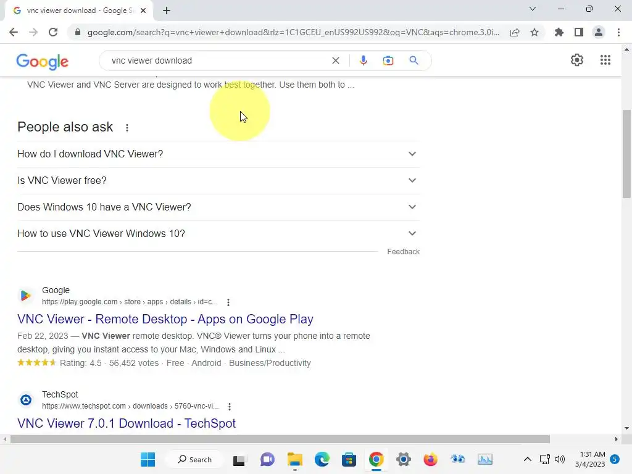This screenshot has height=474, width=632.
Task: Open File Explorer from taskbar
Action: pos(294,459)
